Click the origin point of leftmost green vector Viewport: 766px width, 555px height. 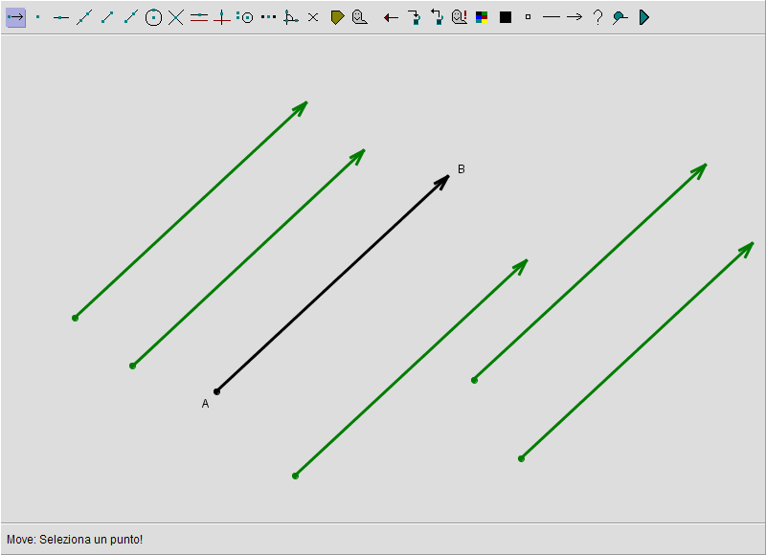[76, 319]
